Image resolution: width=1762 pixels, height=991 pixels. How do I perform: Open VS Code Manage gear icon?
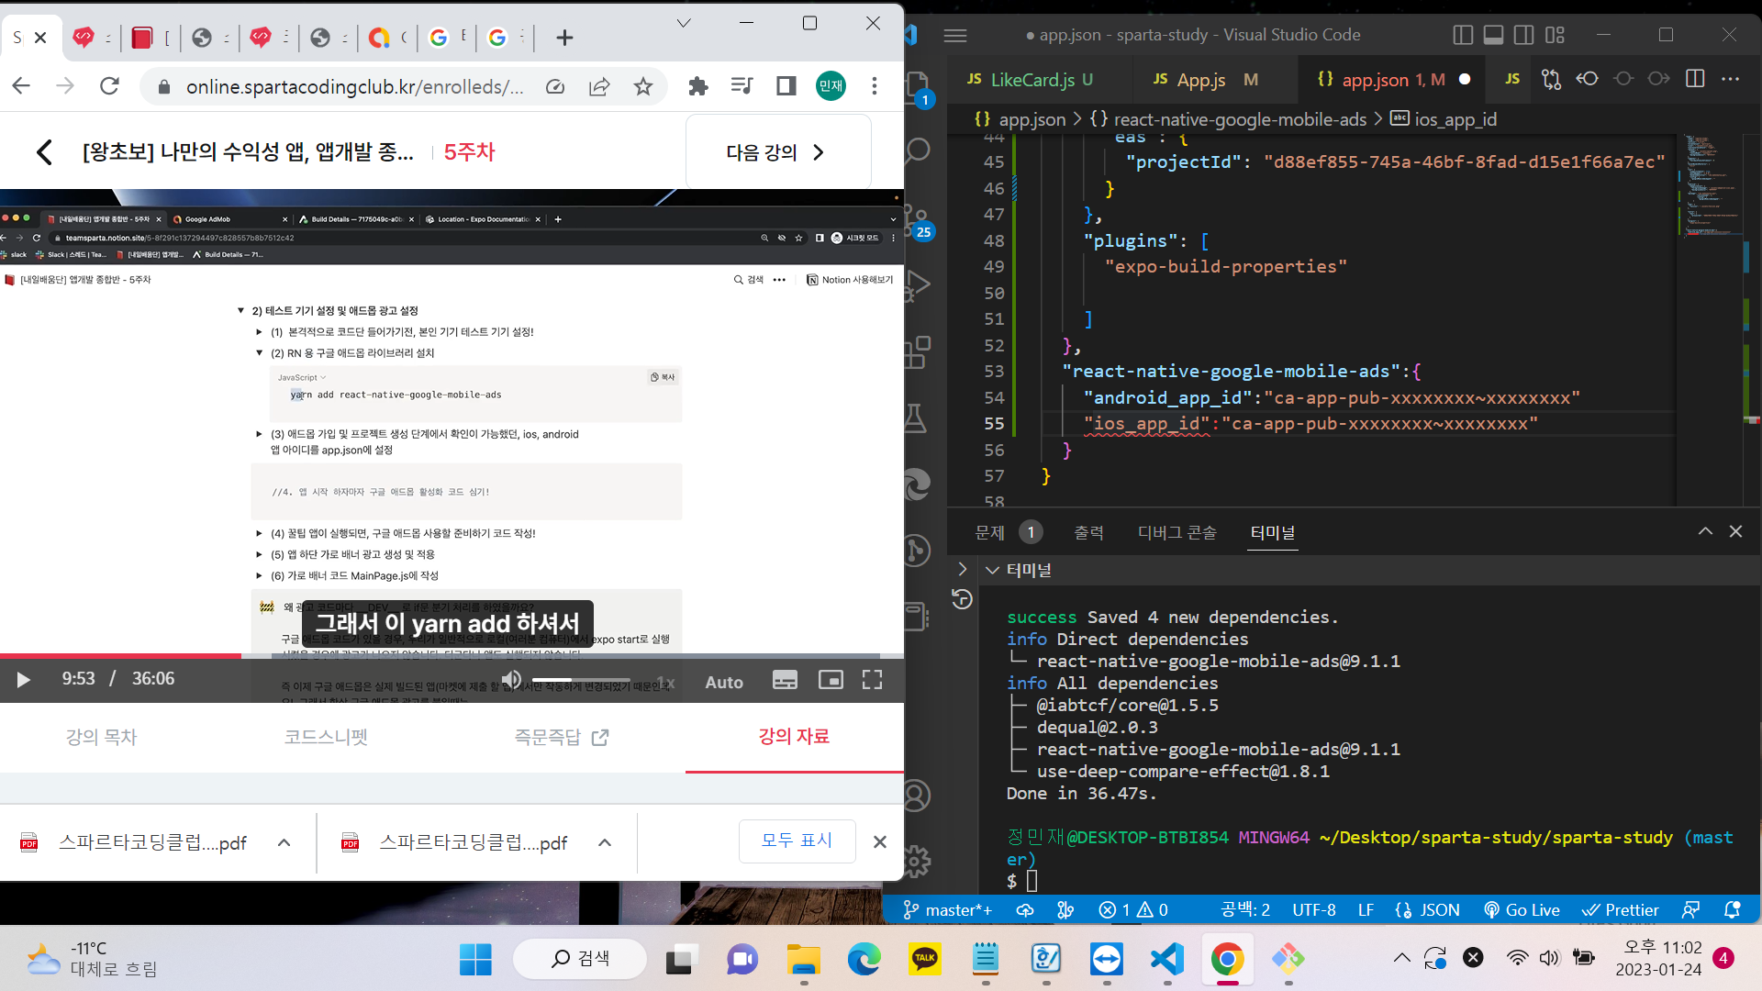pyautogui.click(x=918, y=860)
